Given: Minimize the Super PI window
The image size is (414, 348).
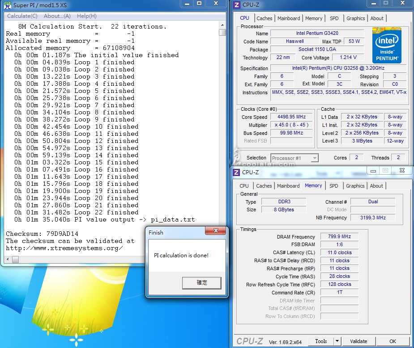Looking at the screenshot, I should (x=187, y=4).
